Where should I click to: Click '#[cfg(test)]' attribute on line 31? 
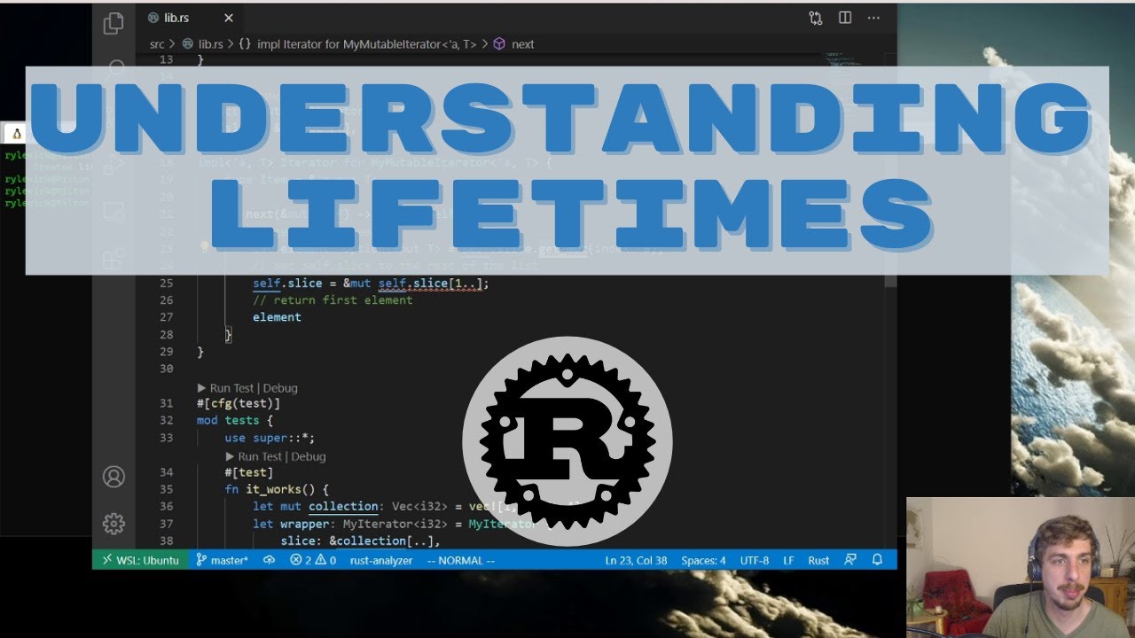[239, 403]
